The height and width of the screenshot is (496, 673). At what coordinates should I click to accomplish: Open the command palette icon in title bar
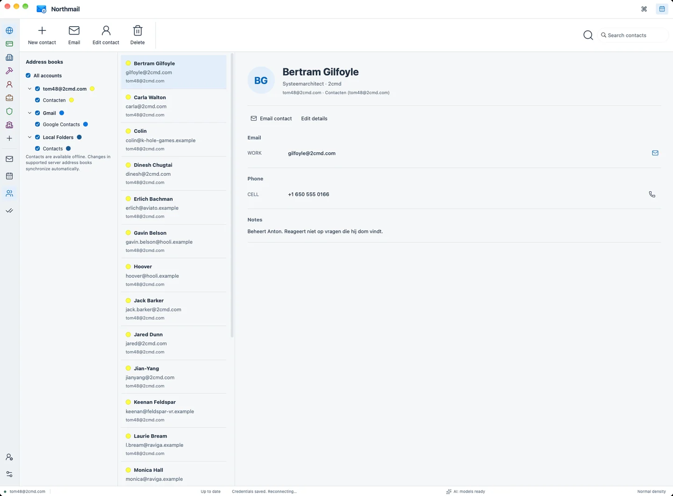click(x=644, y=9)
